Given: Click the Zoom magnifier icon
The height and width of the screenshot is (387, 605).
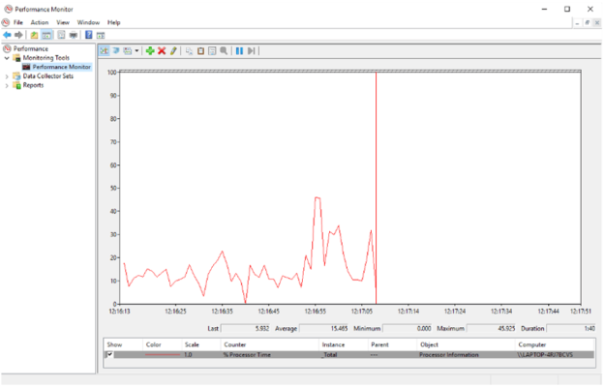Looking at the screenshot, I should pos(224,51).
